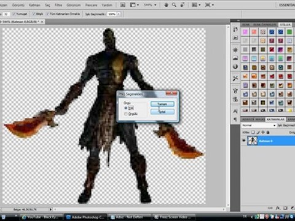
Task: Click the lock all padlock icon
Action: (268, 133)
